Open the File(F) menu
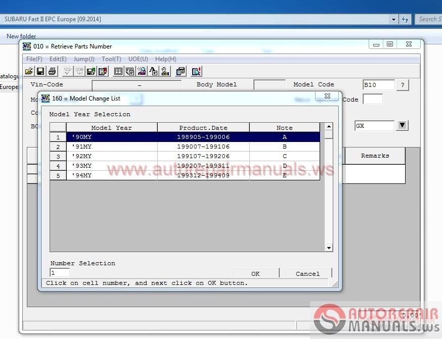Screen dimensions: 442x339 (34, 59)
